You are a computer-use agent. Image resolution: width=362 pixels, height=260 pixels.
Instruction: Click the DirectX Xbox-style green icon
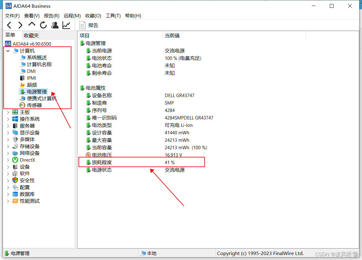tap(15, 160)
